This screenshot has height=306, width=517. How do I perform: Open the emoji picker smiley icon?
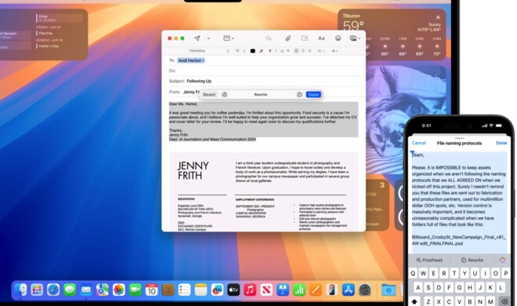click(338, 38)
